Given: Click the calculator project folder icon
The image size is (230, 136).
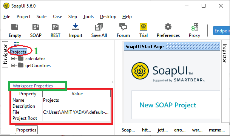Looking at the screenshot, I should (x=21, y=58).
